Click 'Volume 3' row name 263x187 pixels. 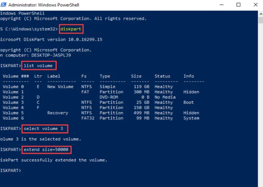click(13, 102)
